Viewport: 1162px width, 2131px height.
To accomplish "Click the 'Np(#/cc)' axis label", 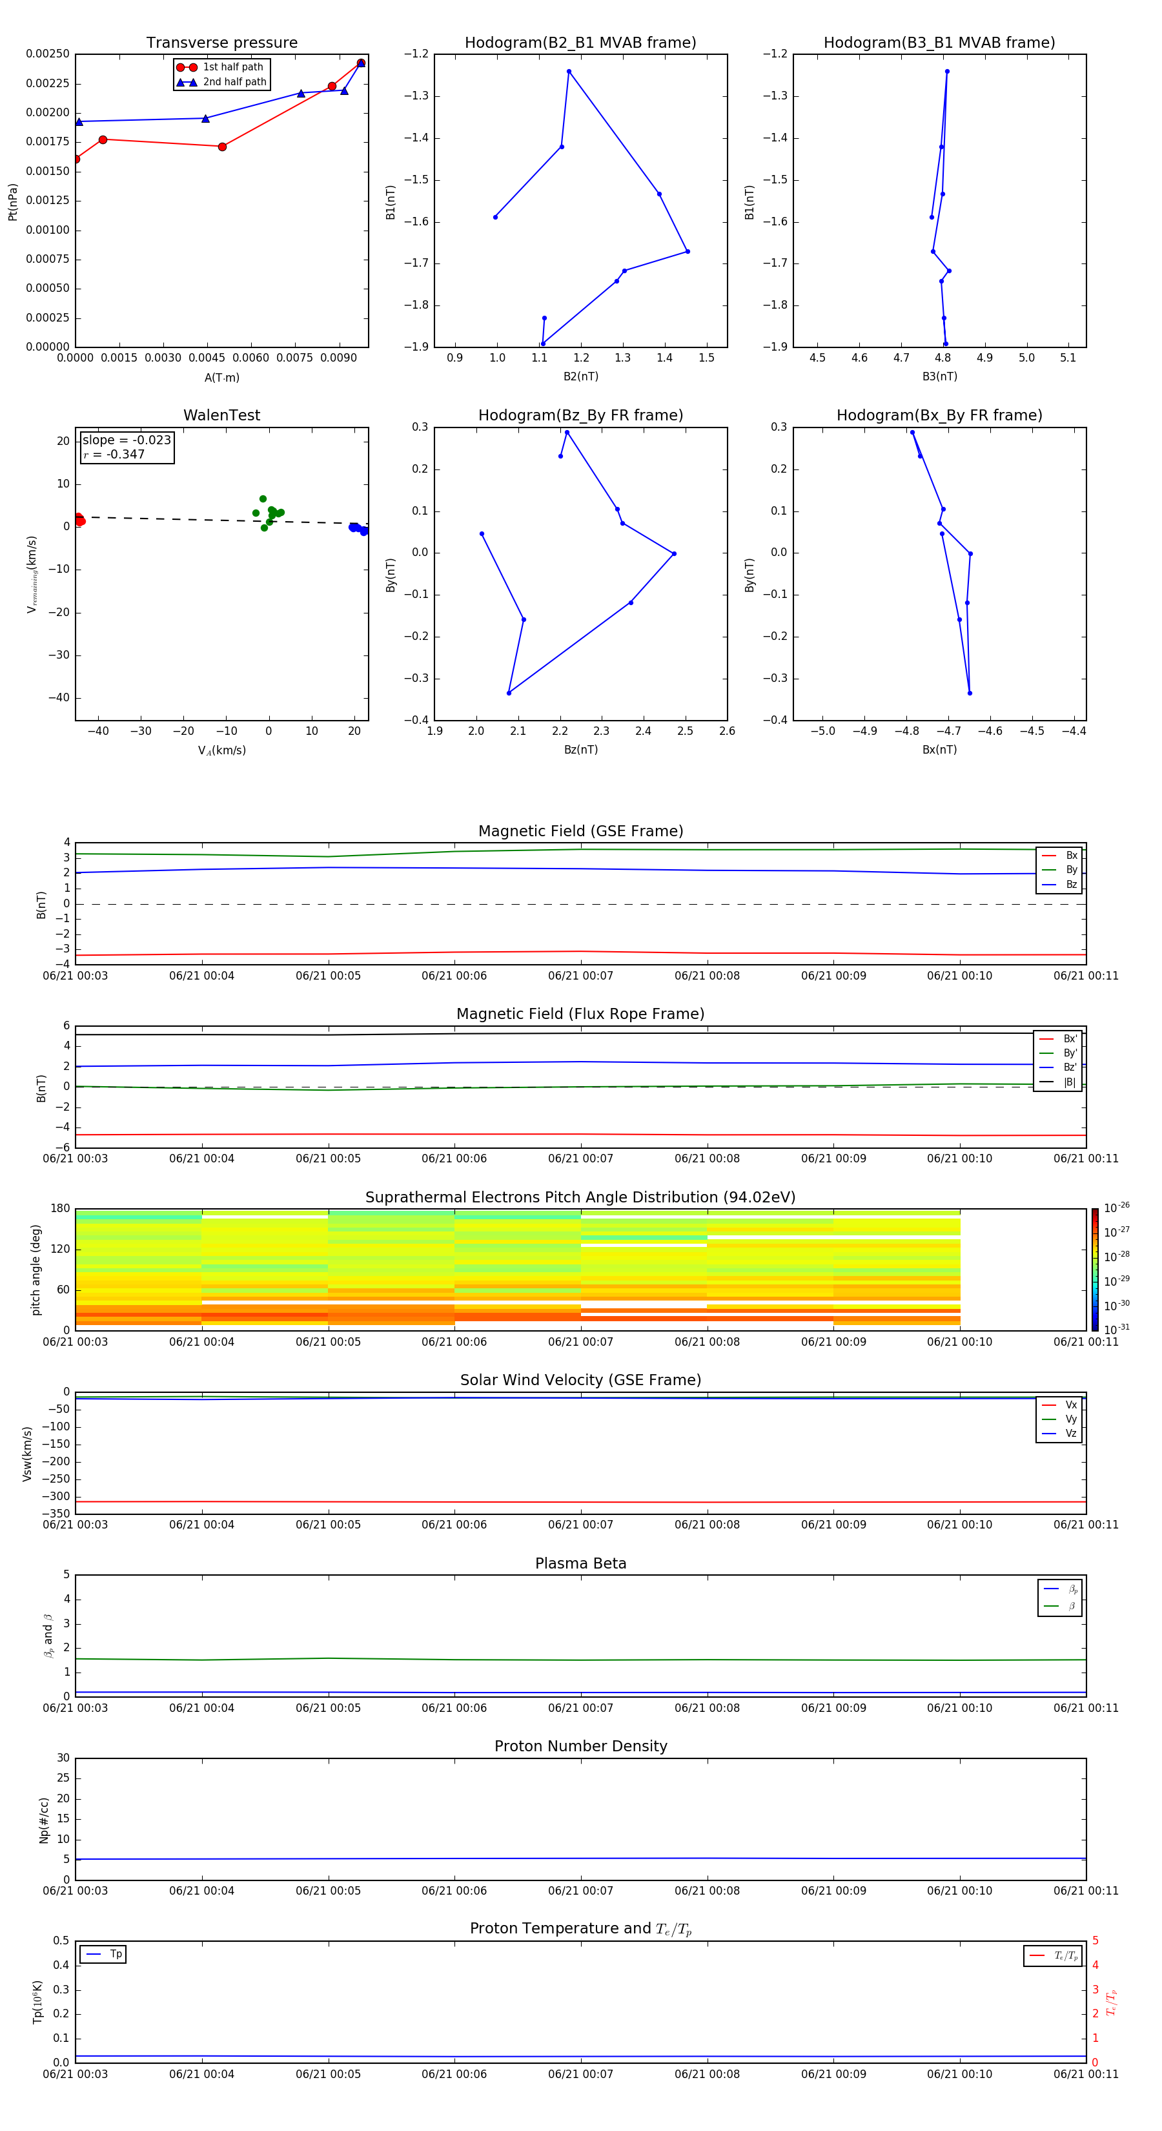I will click(x=44, y=1820).
